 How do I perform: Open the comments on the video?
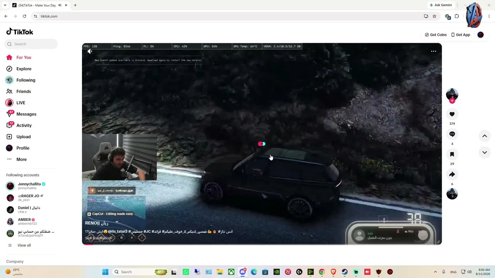452,134
